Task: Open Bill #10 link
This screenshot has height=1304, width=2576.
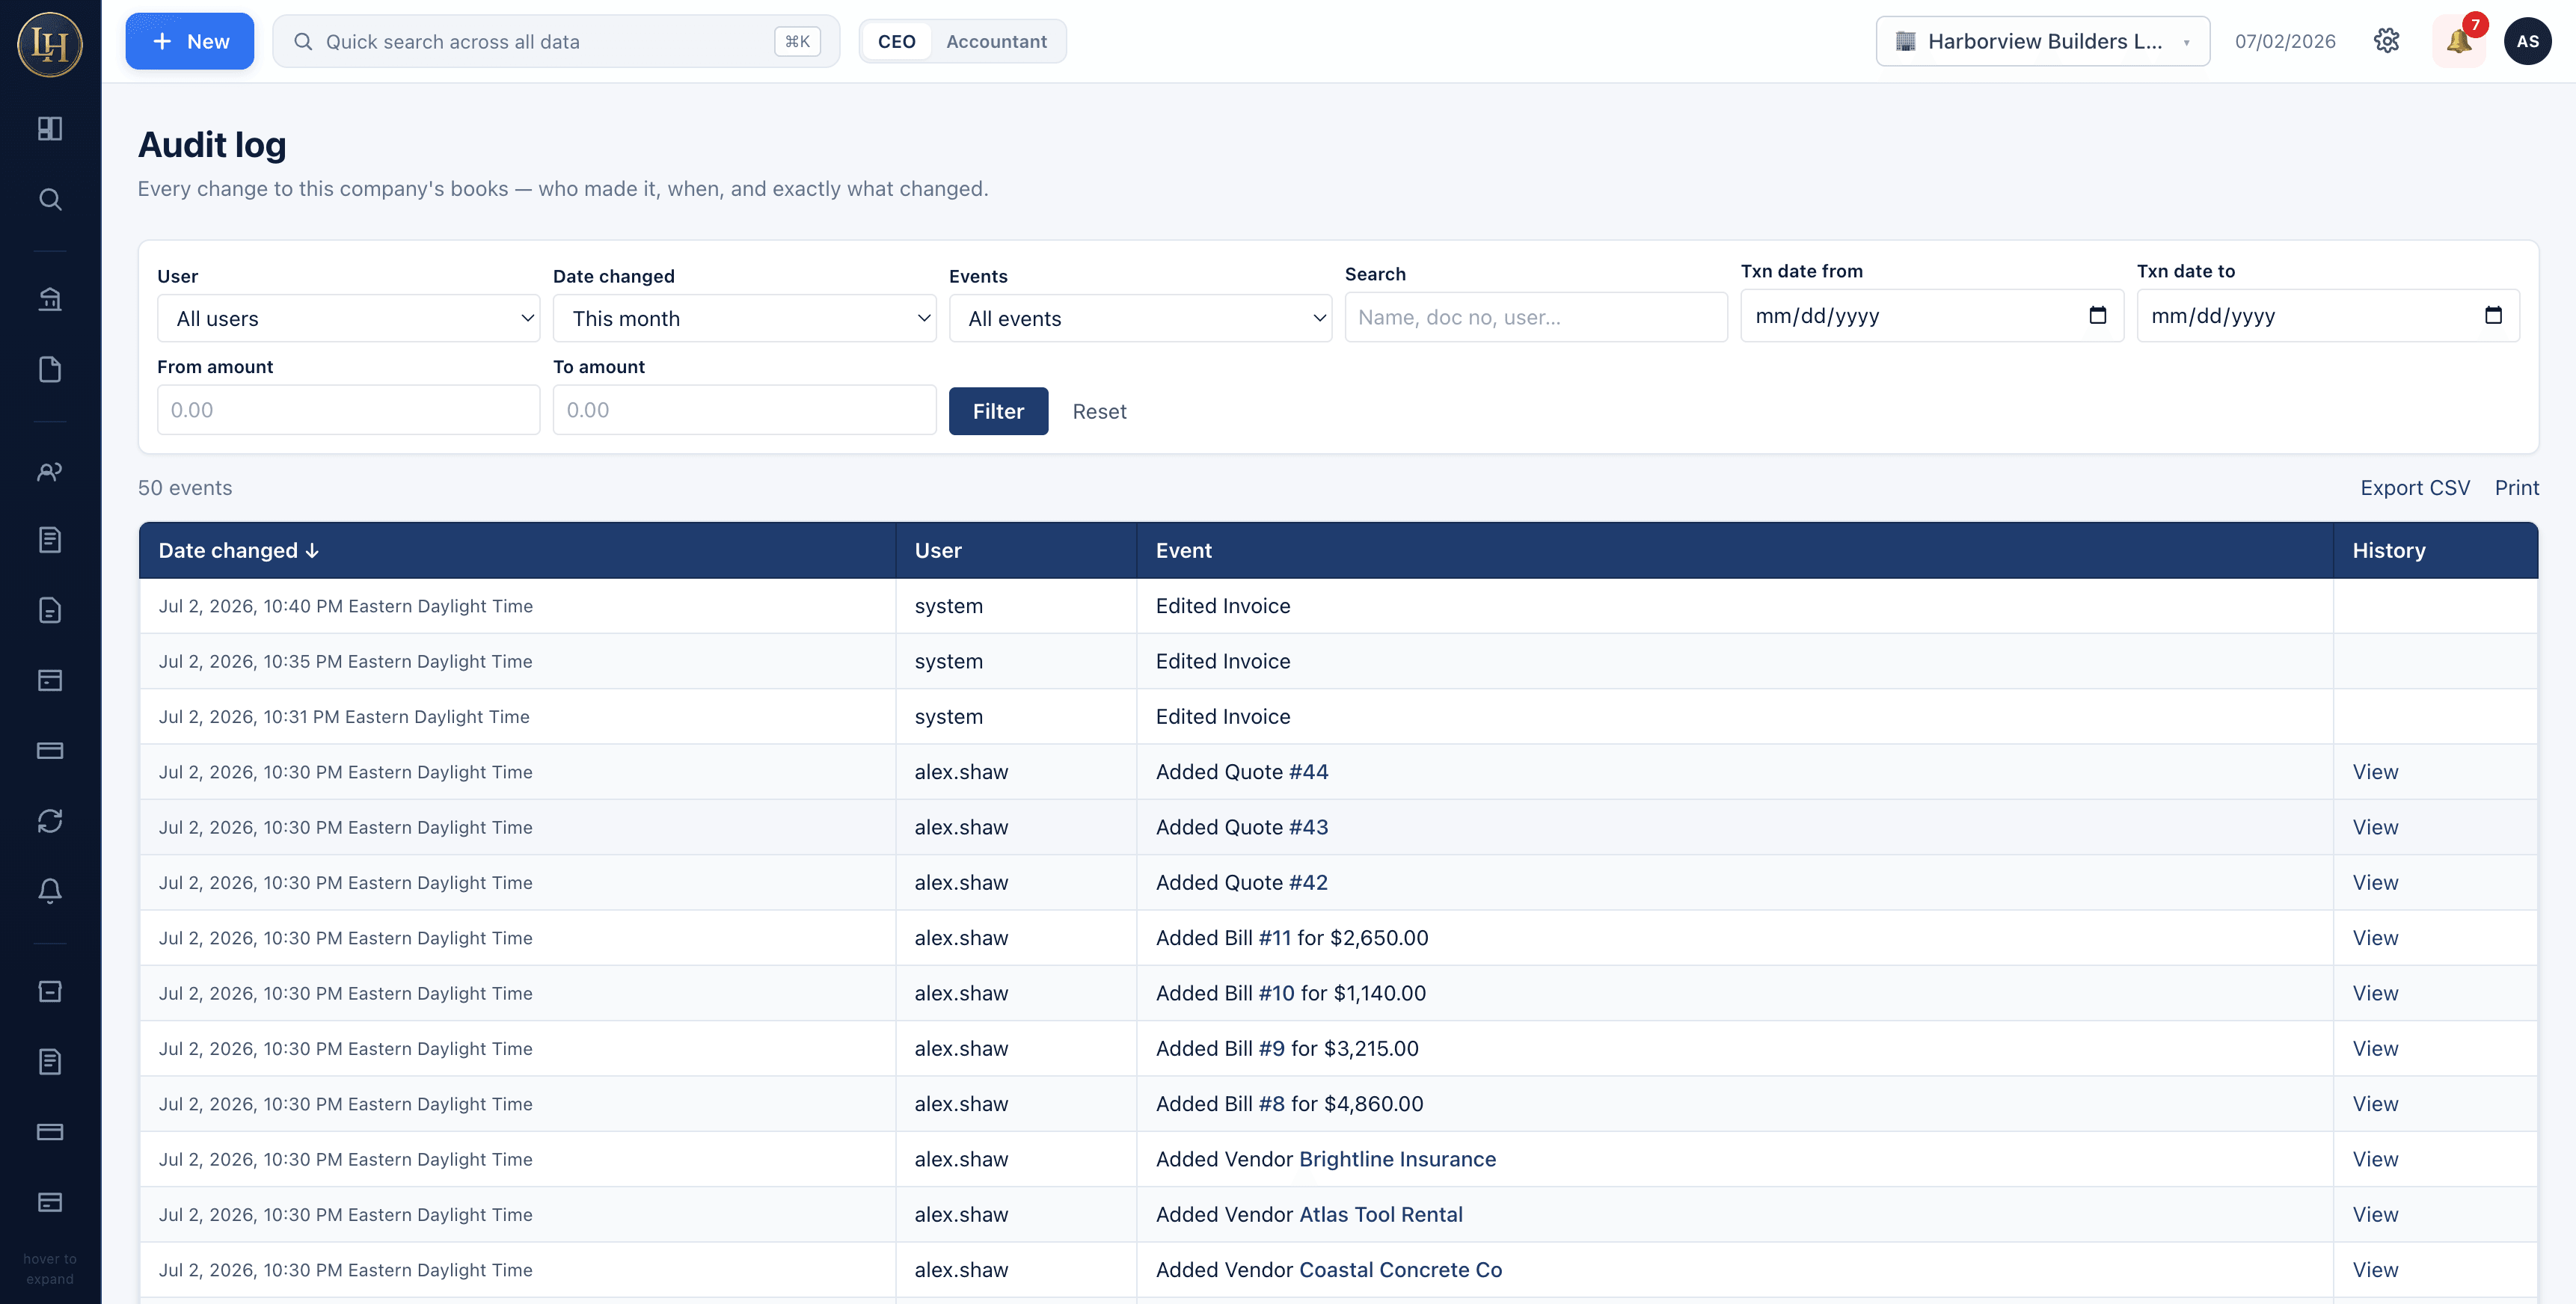Action: tap(1276, 993)
